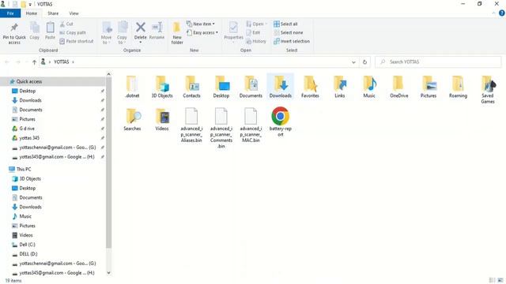Open the Copy to dropdown
This screenshot has height=284, width=506.
click(x=122, y=33)
